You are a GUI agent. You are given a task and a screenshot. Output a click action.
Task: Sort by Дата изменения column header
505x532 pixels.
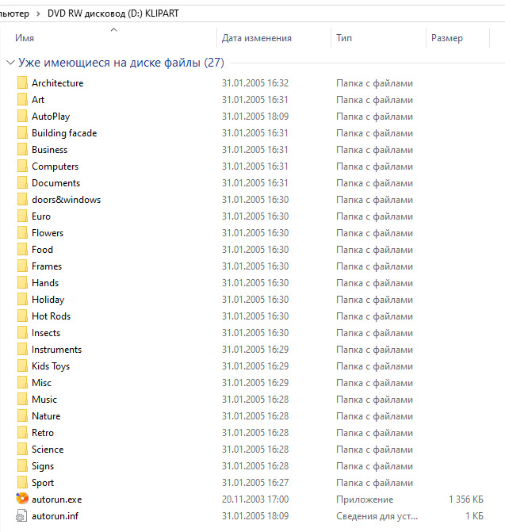click(257, 38)
